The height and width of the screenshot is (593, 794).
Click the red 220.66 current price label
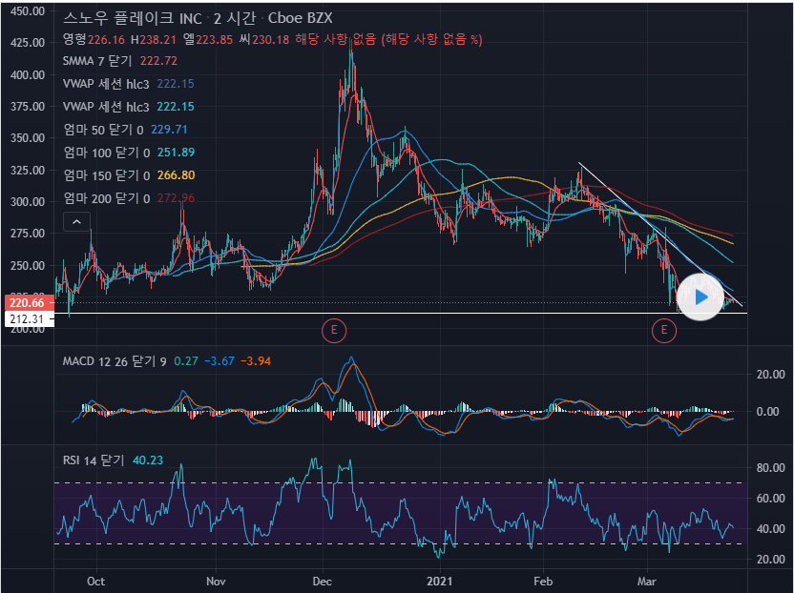26,302
